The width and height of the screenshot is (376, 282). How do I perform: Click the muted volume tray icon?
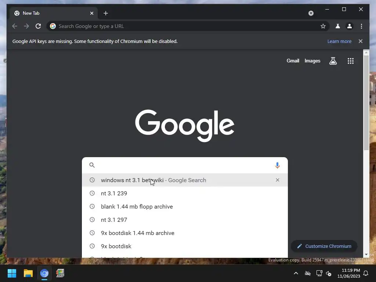coord(329,273)
